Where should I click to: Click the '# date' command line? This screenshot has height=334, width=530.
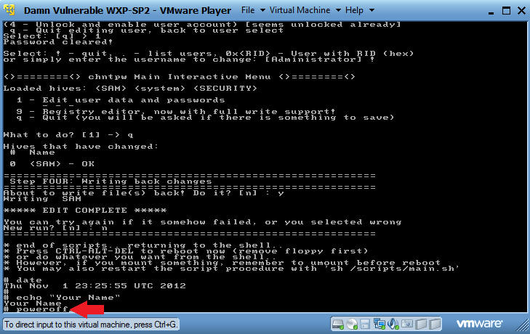(23, 280)
